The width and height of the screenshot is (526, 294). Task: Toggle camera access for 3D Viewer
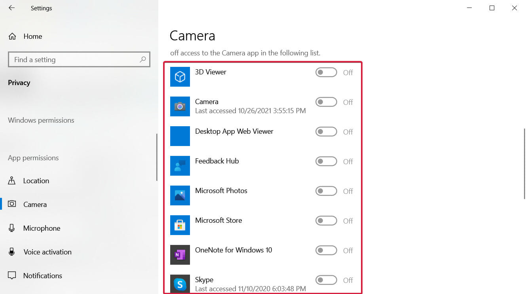click(x=326, y=72)
